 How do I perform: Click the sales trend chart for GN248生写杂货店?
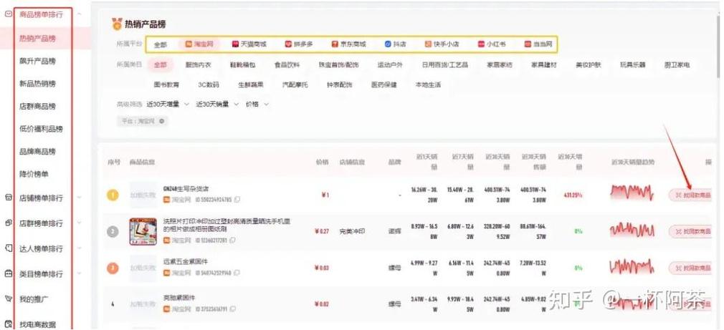[632, 193]
